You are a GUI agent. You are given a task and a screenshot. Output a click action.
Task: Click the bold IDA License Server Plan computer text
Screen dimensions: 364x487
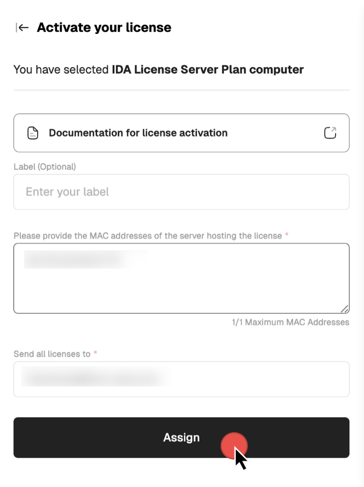pos(208,70)
